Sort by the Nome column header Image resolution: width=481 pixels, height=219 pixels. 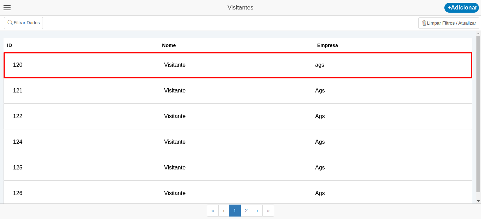[x=169, y=45]
